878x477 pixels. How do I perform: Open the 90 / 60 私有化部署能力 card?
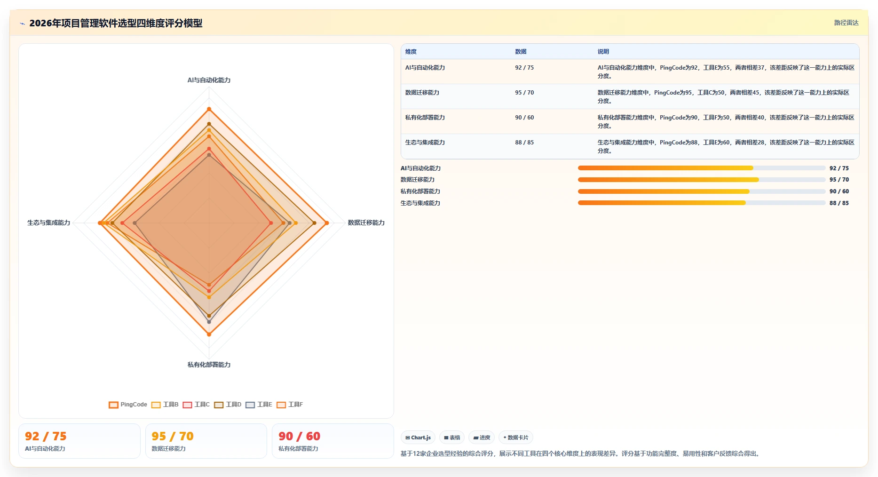pyautogui.click(x=333, y=441)
